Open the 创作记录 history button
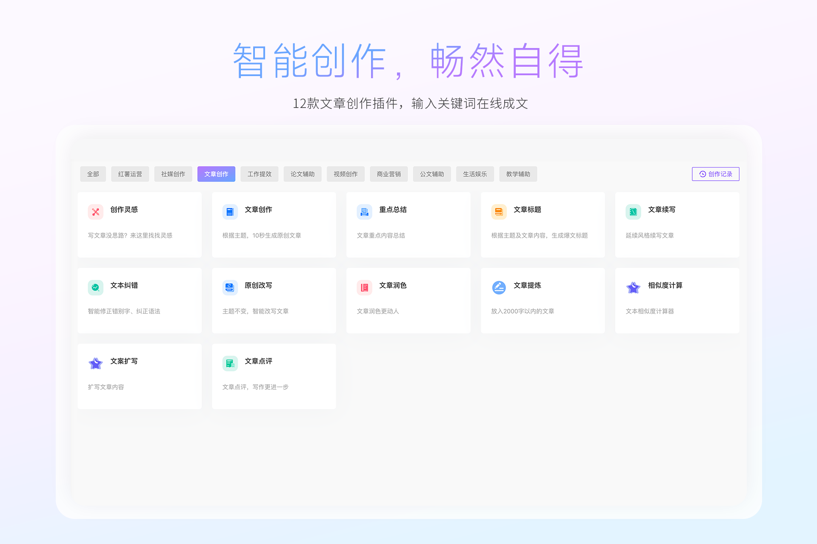The width and height of the screenshot is (817, 544). pos(715,174)
